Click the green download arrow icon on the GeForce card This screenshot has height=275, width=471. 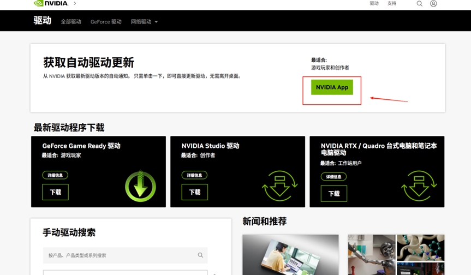click(x=140, y=186)
